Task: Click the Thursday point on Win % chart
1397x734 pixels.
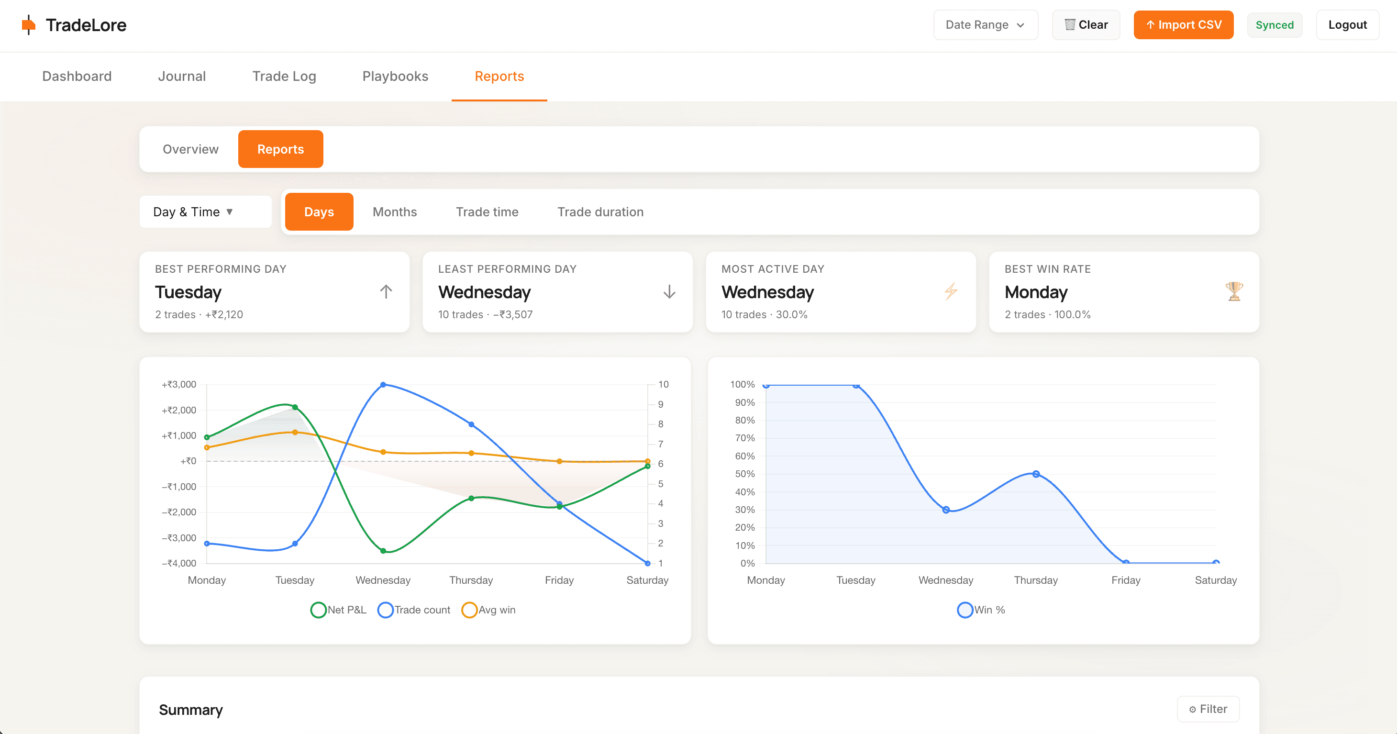Action: point(1036,474)
